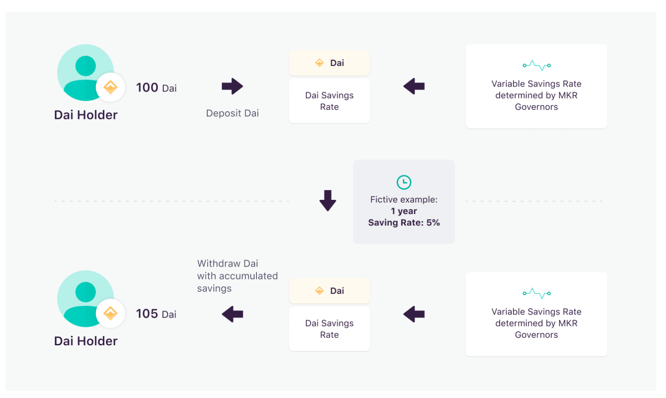
Task: Select the top Dai Savings Rate box
Action: pyautogui.click(x=329, y=101)
